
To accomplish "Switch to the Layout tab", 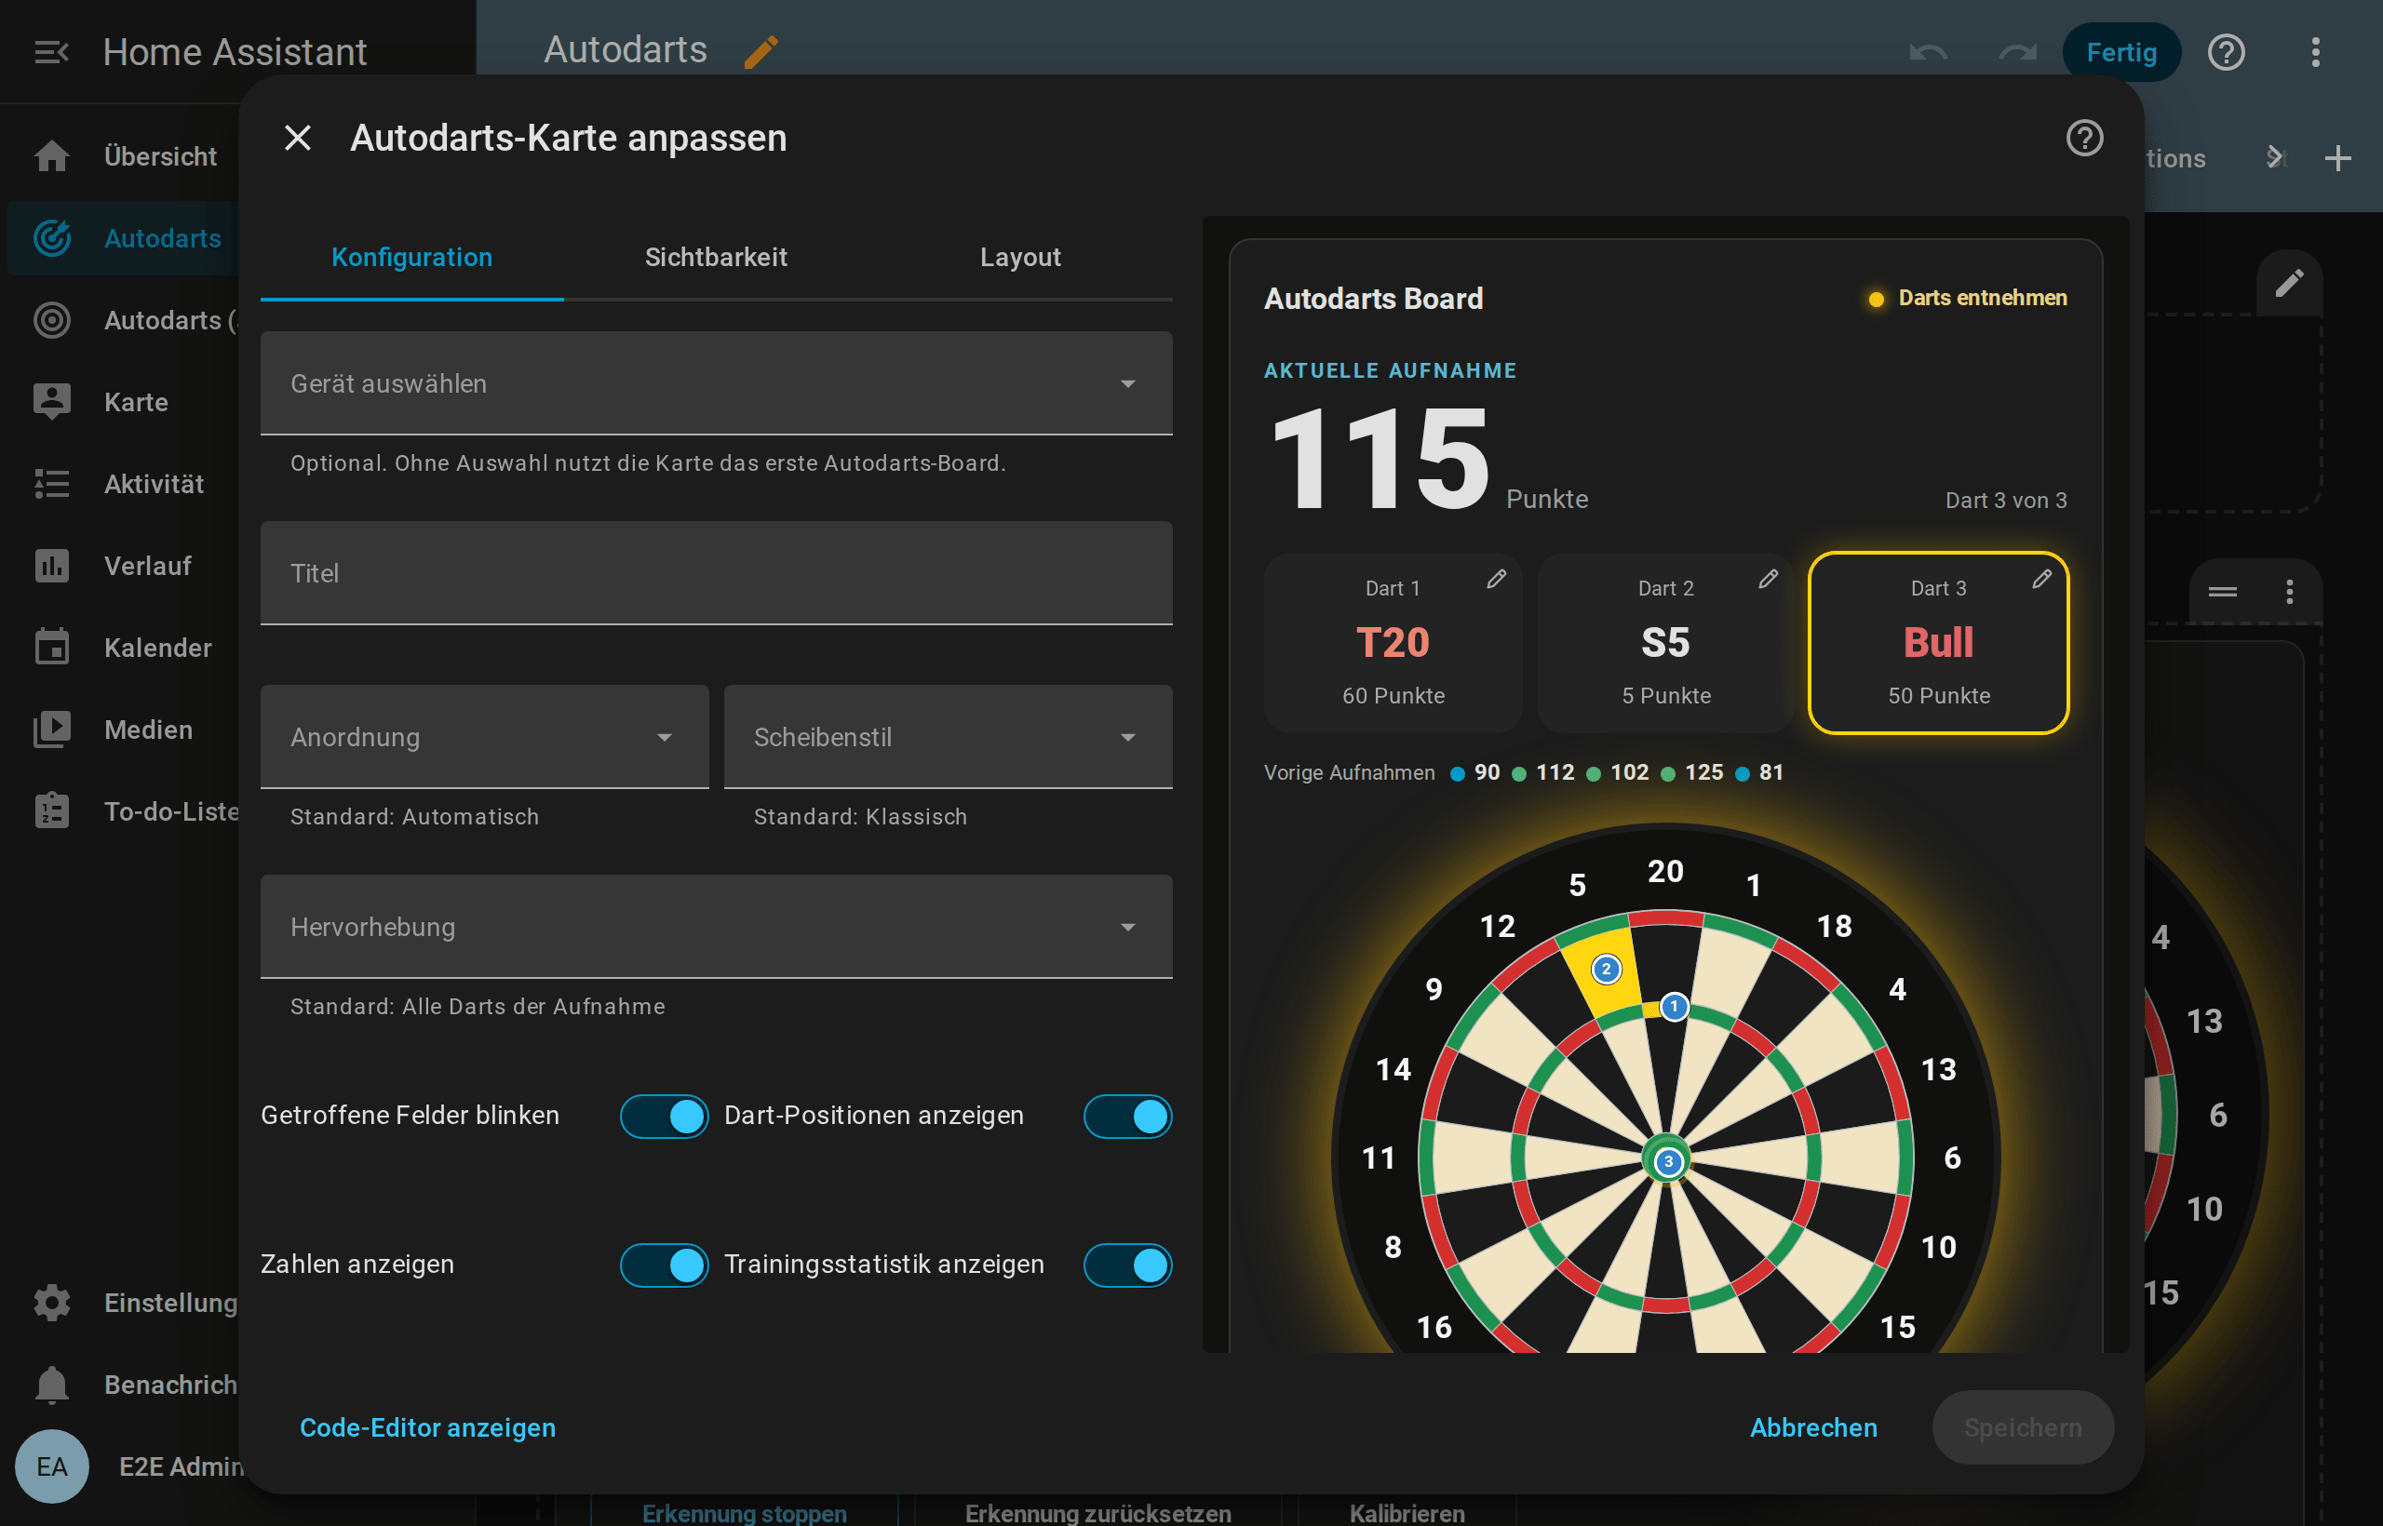I will [1020, 258].
